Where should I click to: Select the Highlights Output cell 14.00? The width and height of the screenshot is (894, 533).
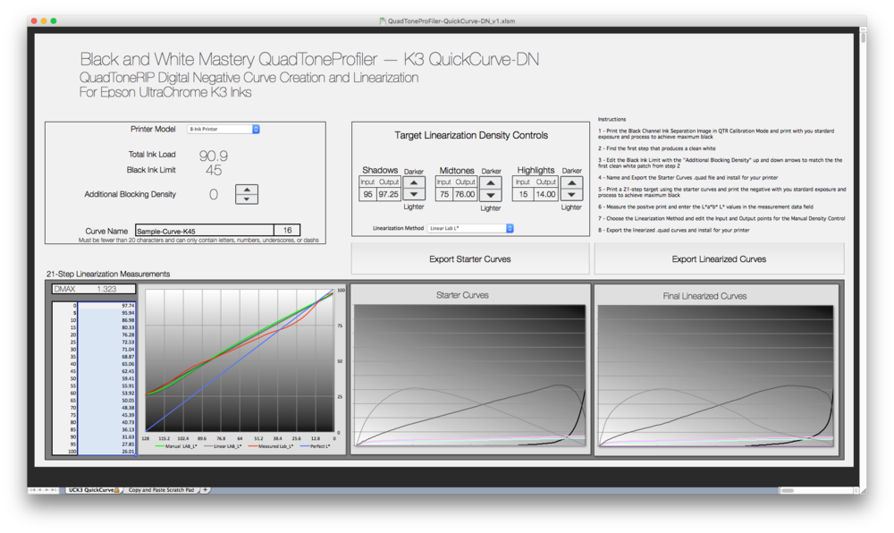(x=545, y=194)
